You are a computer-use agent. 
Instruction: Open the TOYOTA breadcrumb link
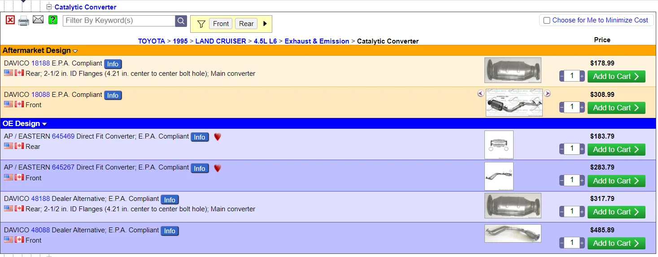(152, 41)
